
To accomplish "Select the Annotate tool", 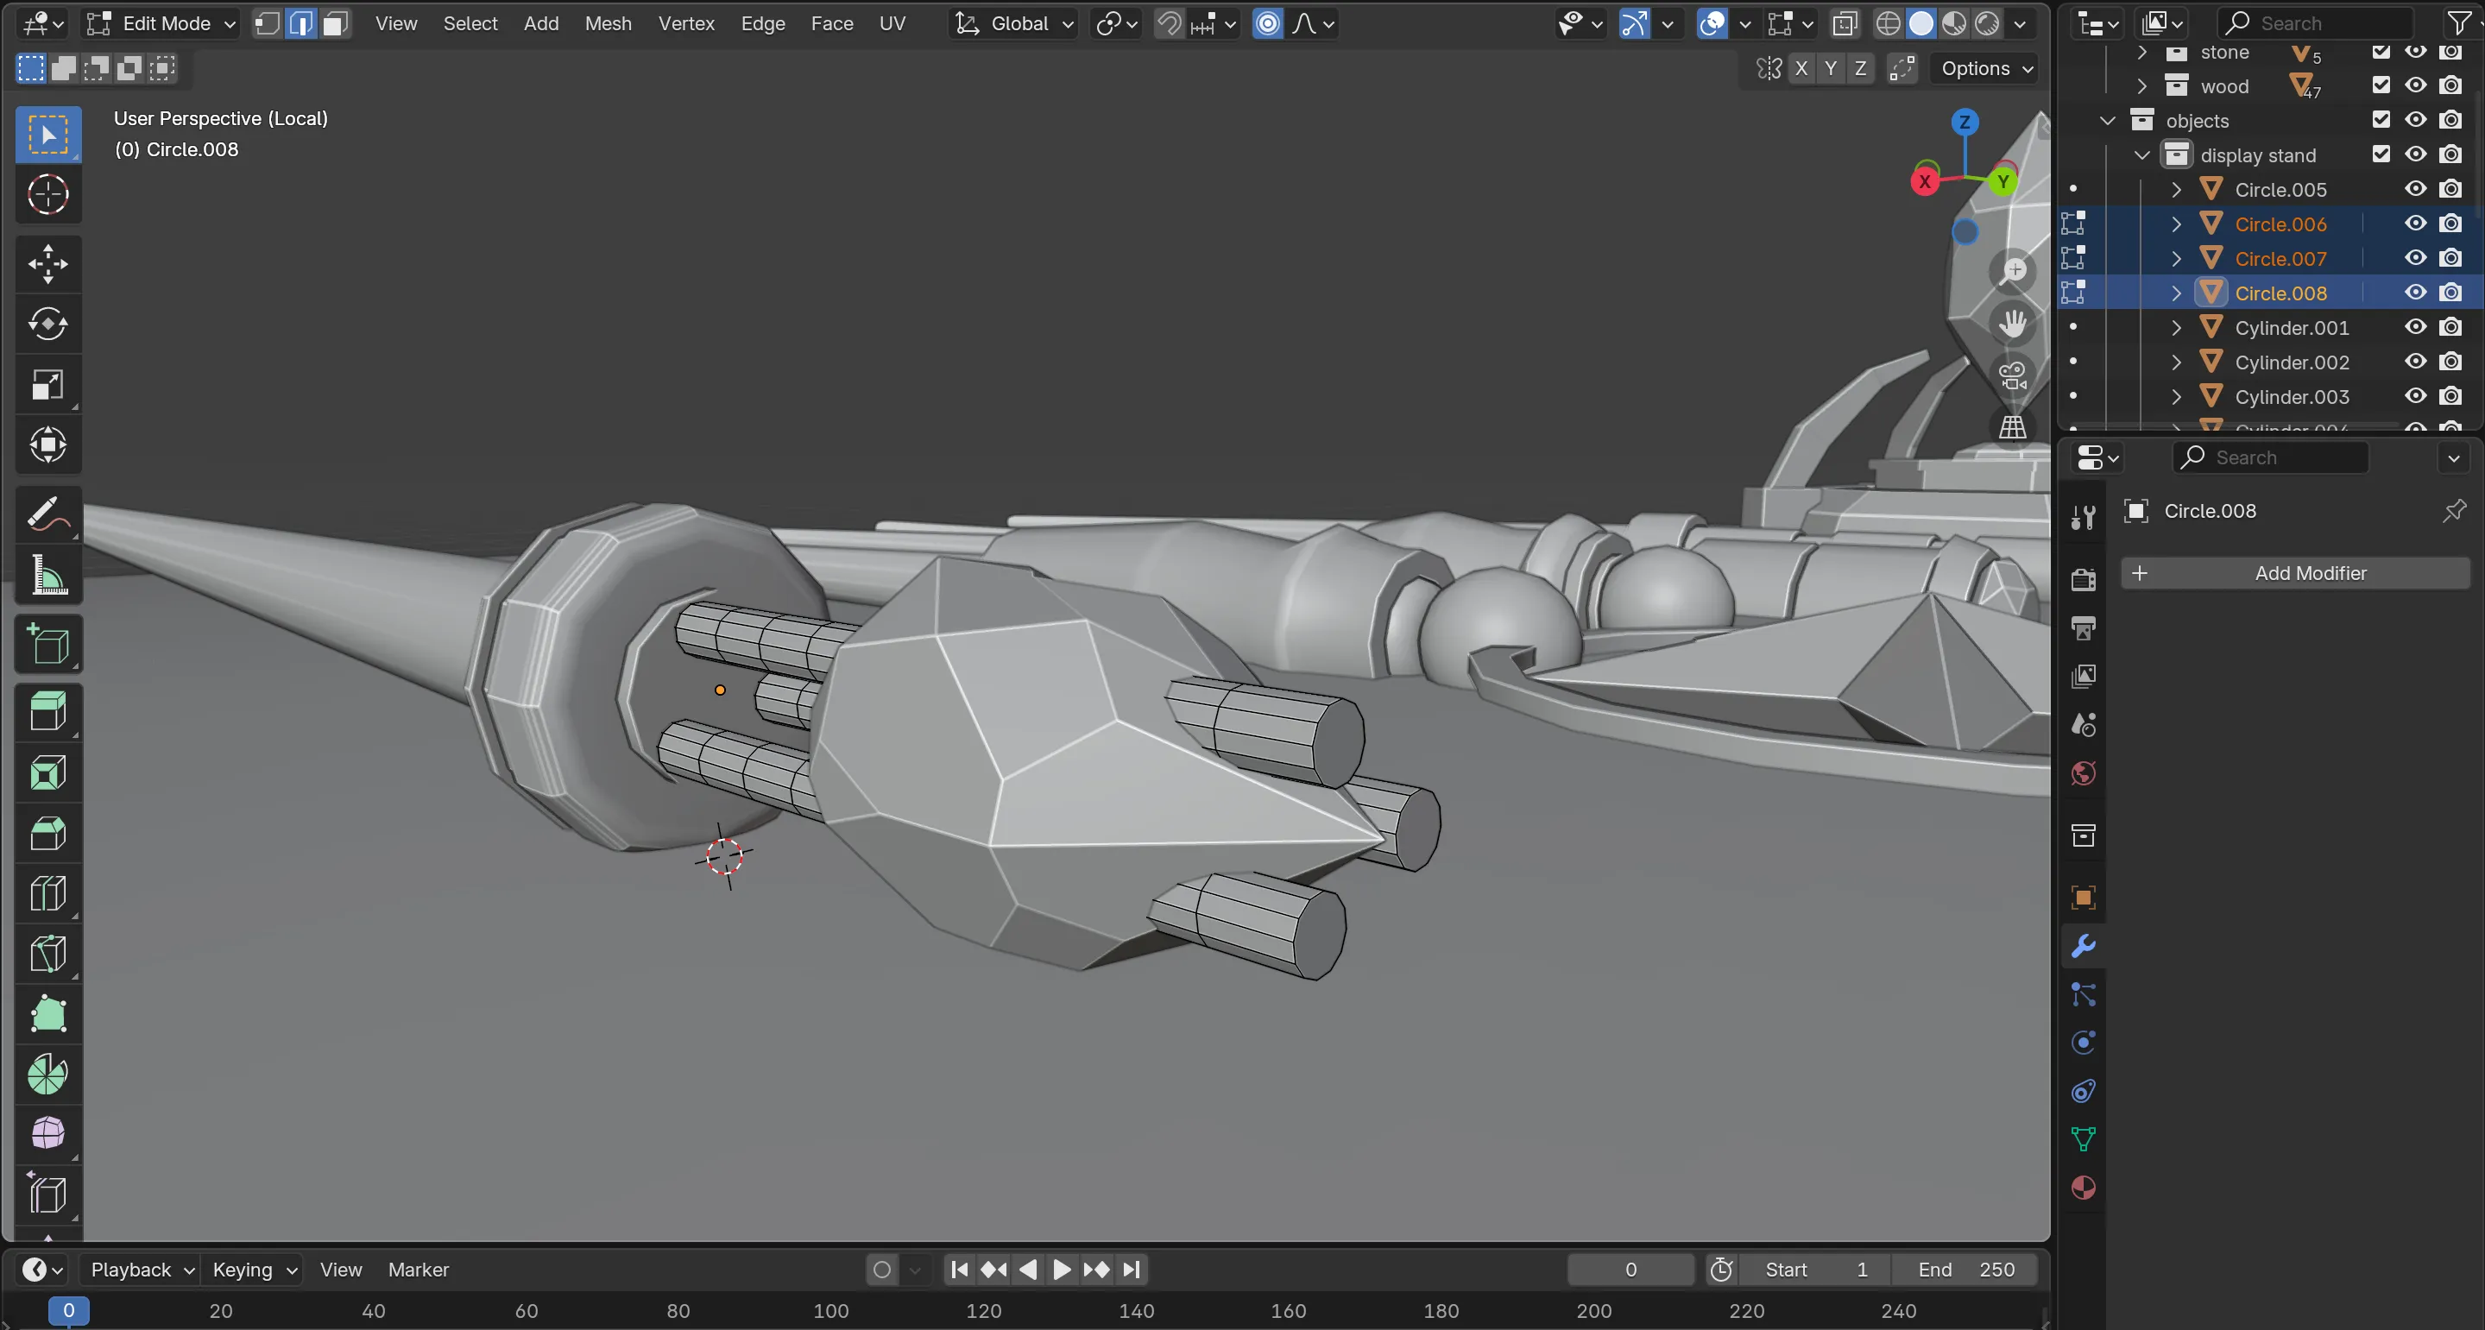I will click(48, 514).
